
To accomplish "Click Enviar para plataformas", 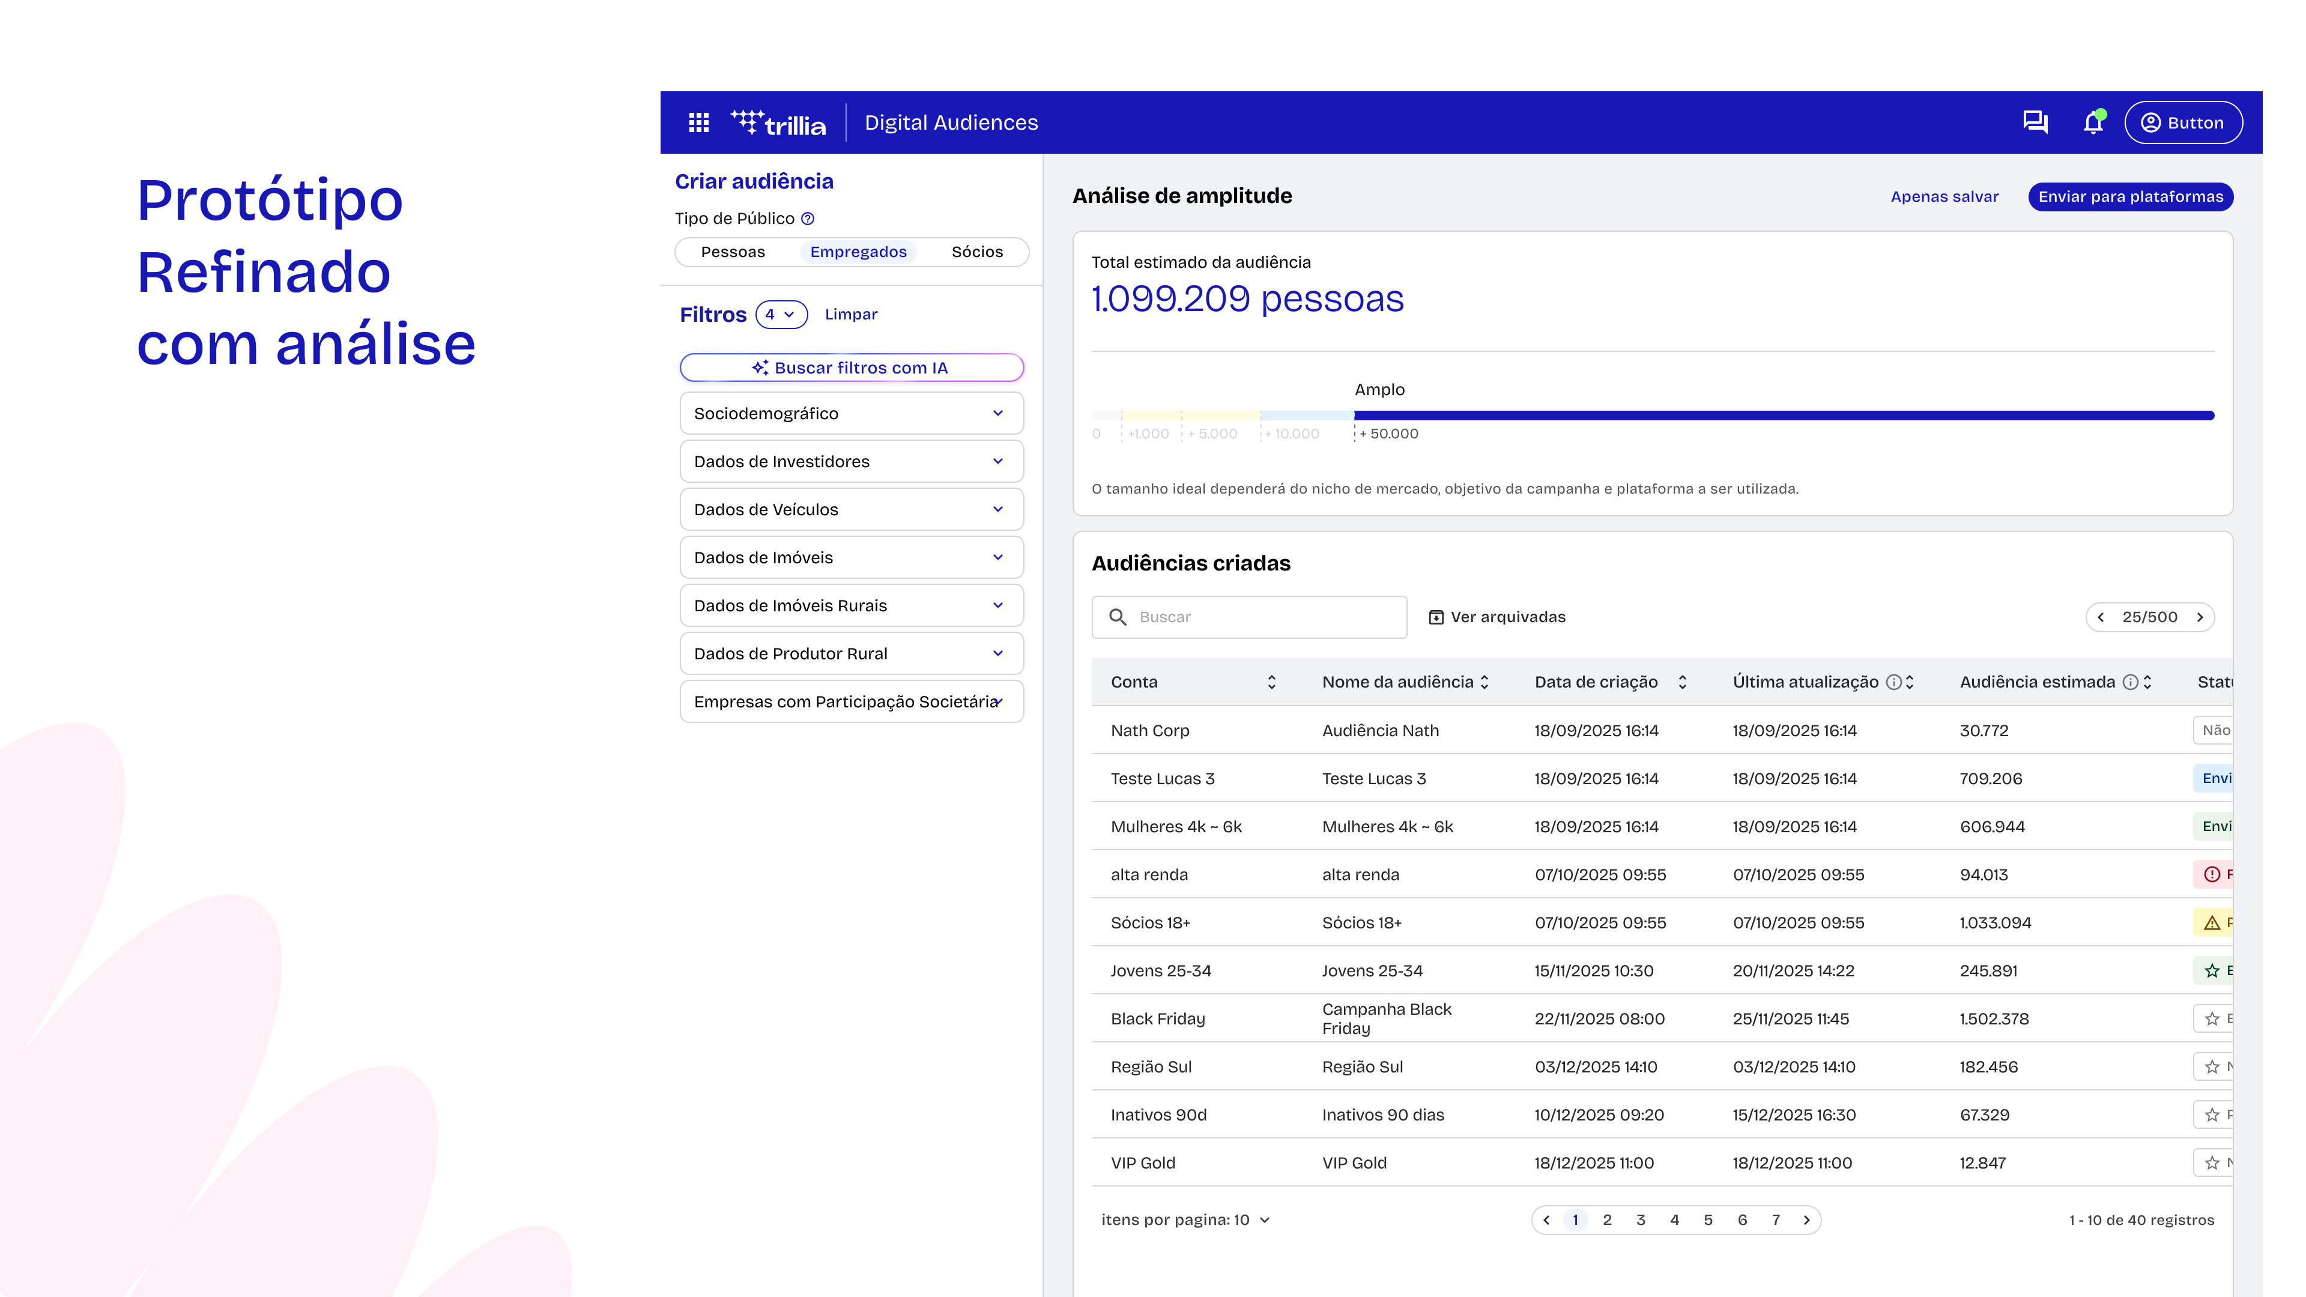I will pyautogui.click(x=2131, y=197).
